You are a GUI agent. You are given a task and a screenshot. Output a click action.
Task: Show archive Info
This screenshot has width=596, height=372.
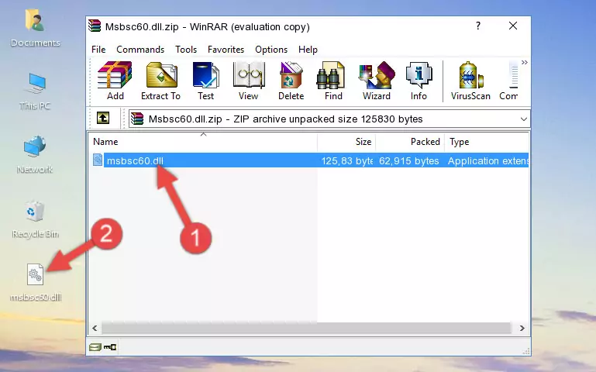tap(419, 81)
